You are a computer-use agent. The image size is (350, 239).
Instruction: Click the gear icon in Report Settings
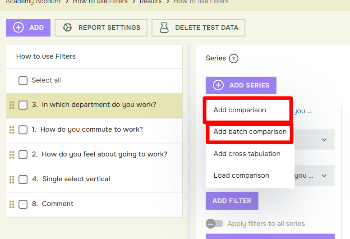point(67,28)
